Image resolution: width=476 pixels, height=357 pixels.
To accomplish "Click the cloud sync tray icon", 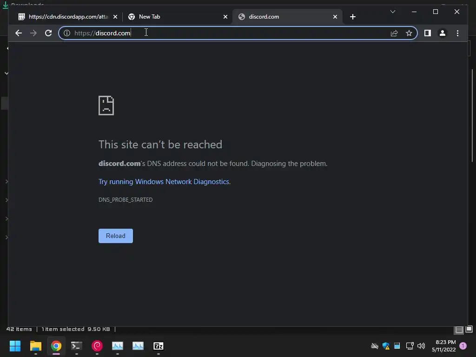I will point(375,346).
